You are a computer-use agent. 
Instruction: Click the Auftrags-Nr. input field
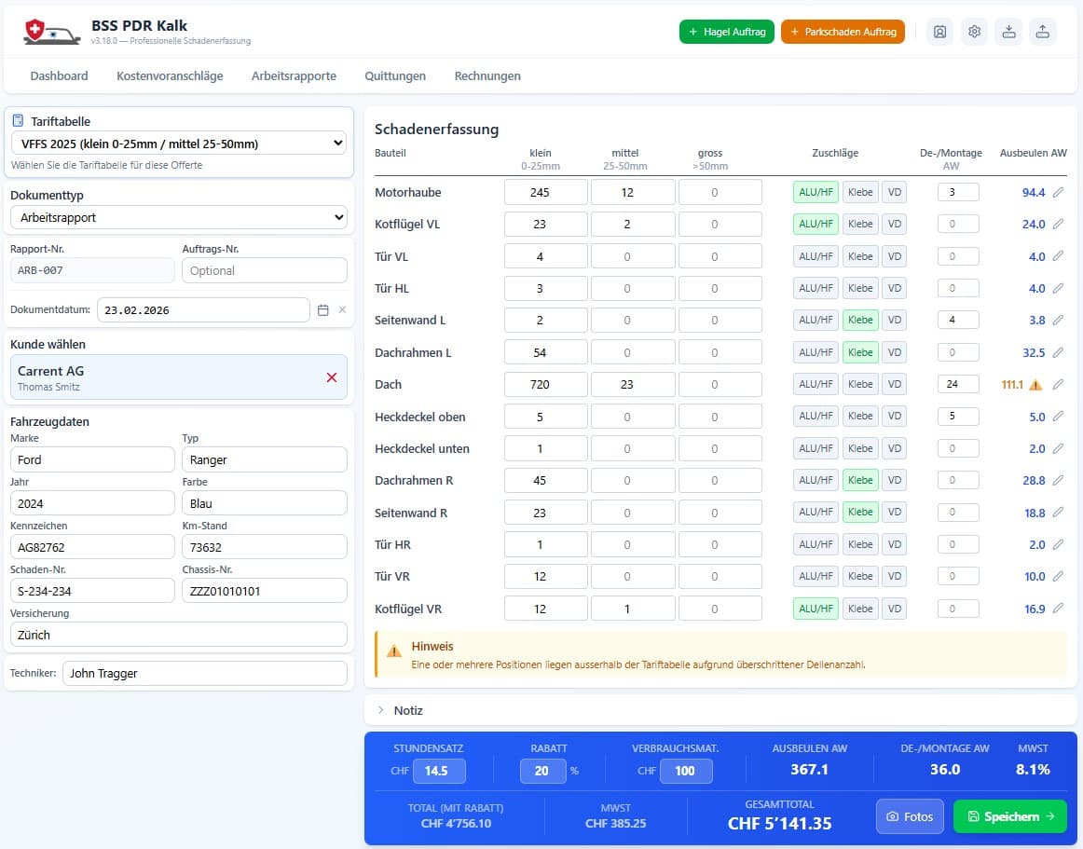[265, 270]
